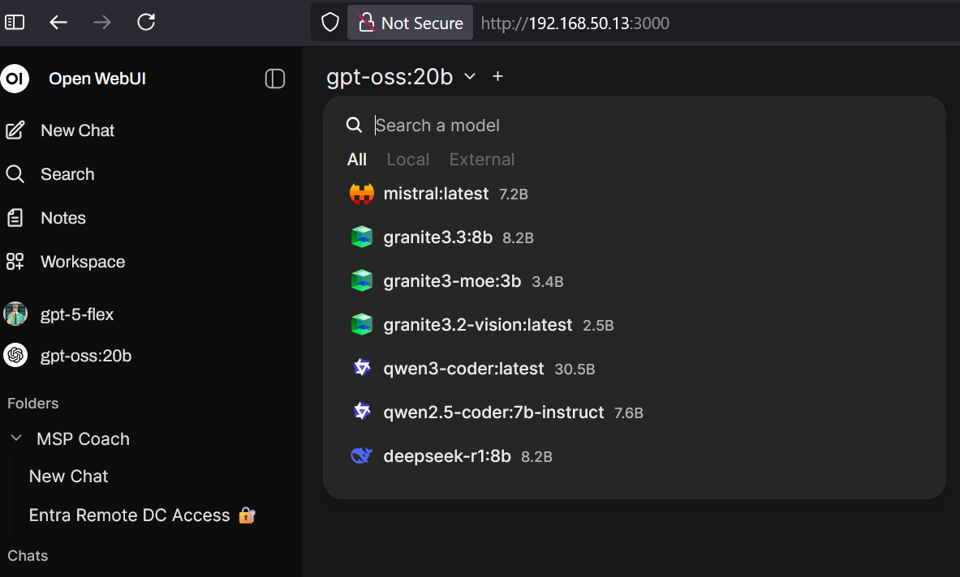Click New Chat pencil icon in sidebar top
Image resolution: width=960 pixels, height=577 pixels.
[15, 130]
